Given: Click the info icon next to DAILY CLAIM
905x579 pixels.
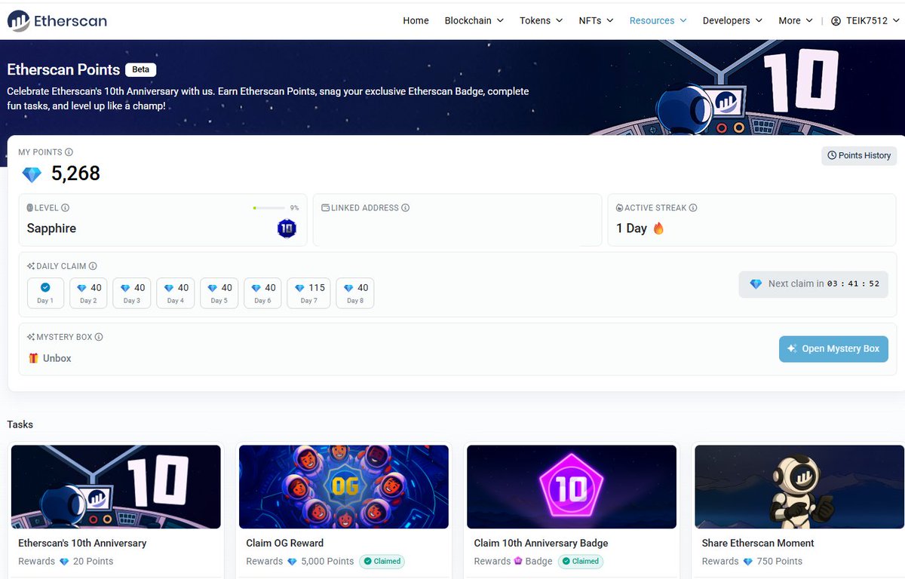Looking at the screenshot, I should click(93, 266).
